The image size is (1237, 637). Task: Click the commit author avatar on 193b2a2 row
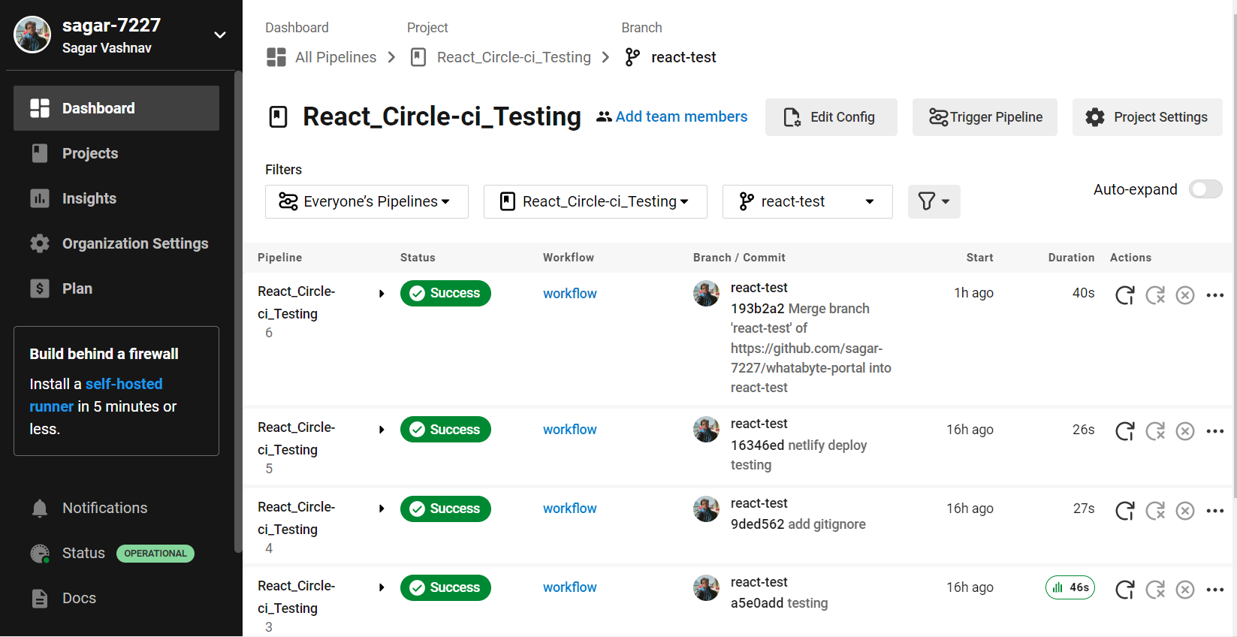[706, 293]
